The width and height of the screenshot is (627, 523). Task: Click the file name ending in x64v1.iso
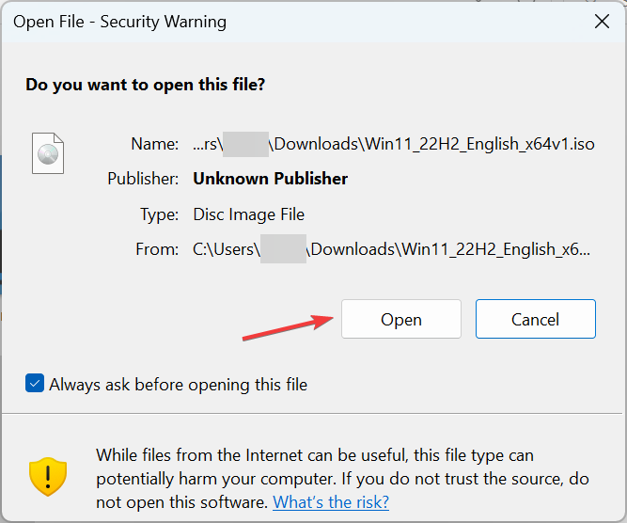tap(394, 144)
